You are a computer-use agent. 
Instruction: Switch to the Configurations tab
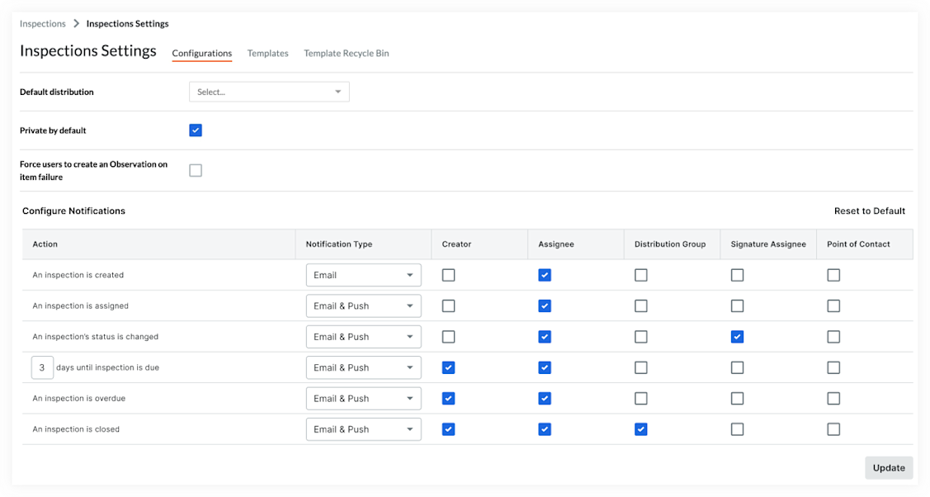[x=201, y=54]
